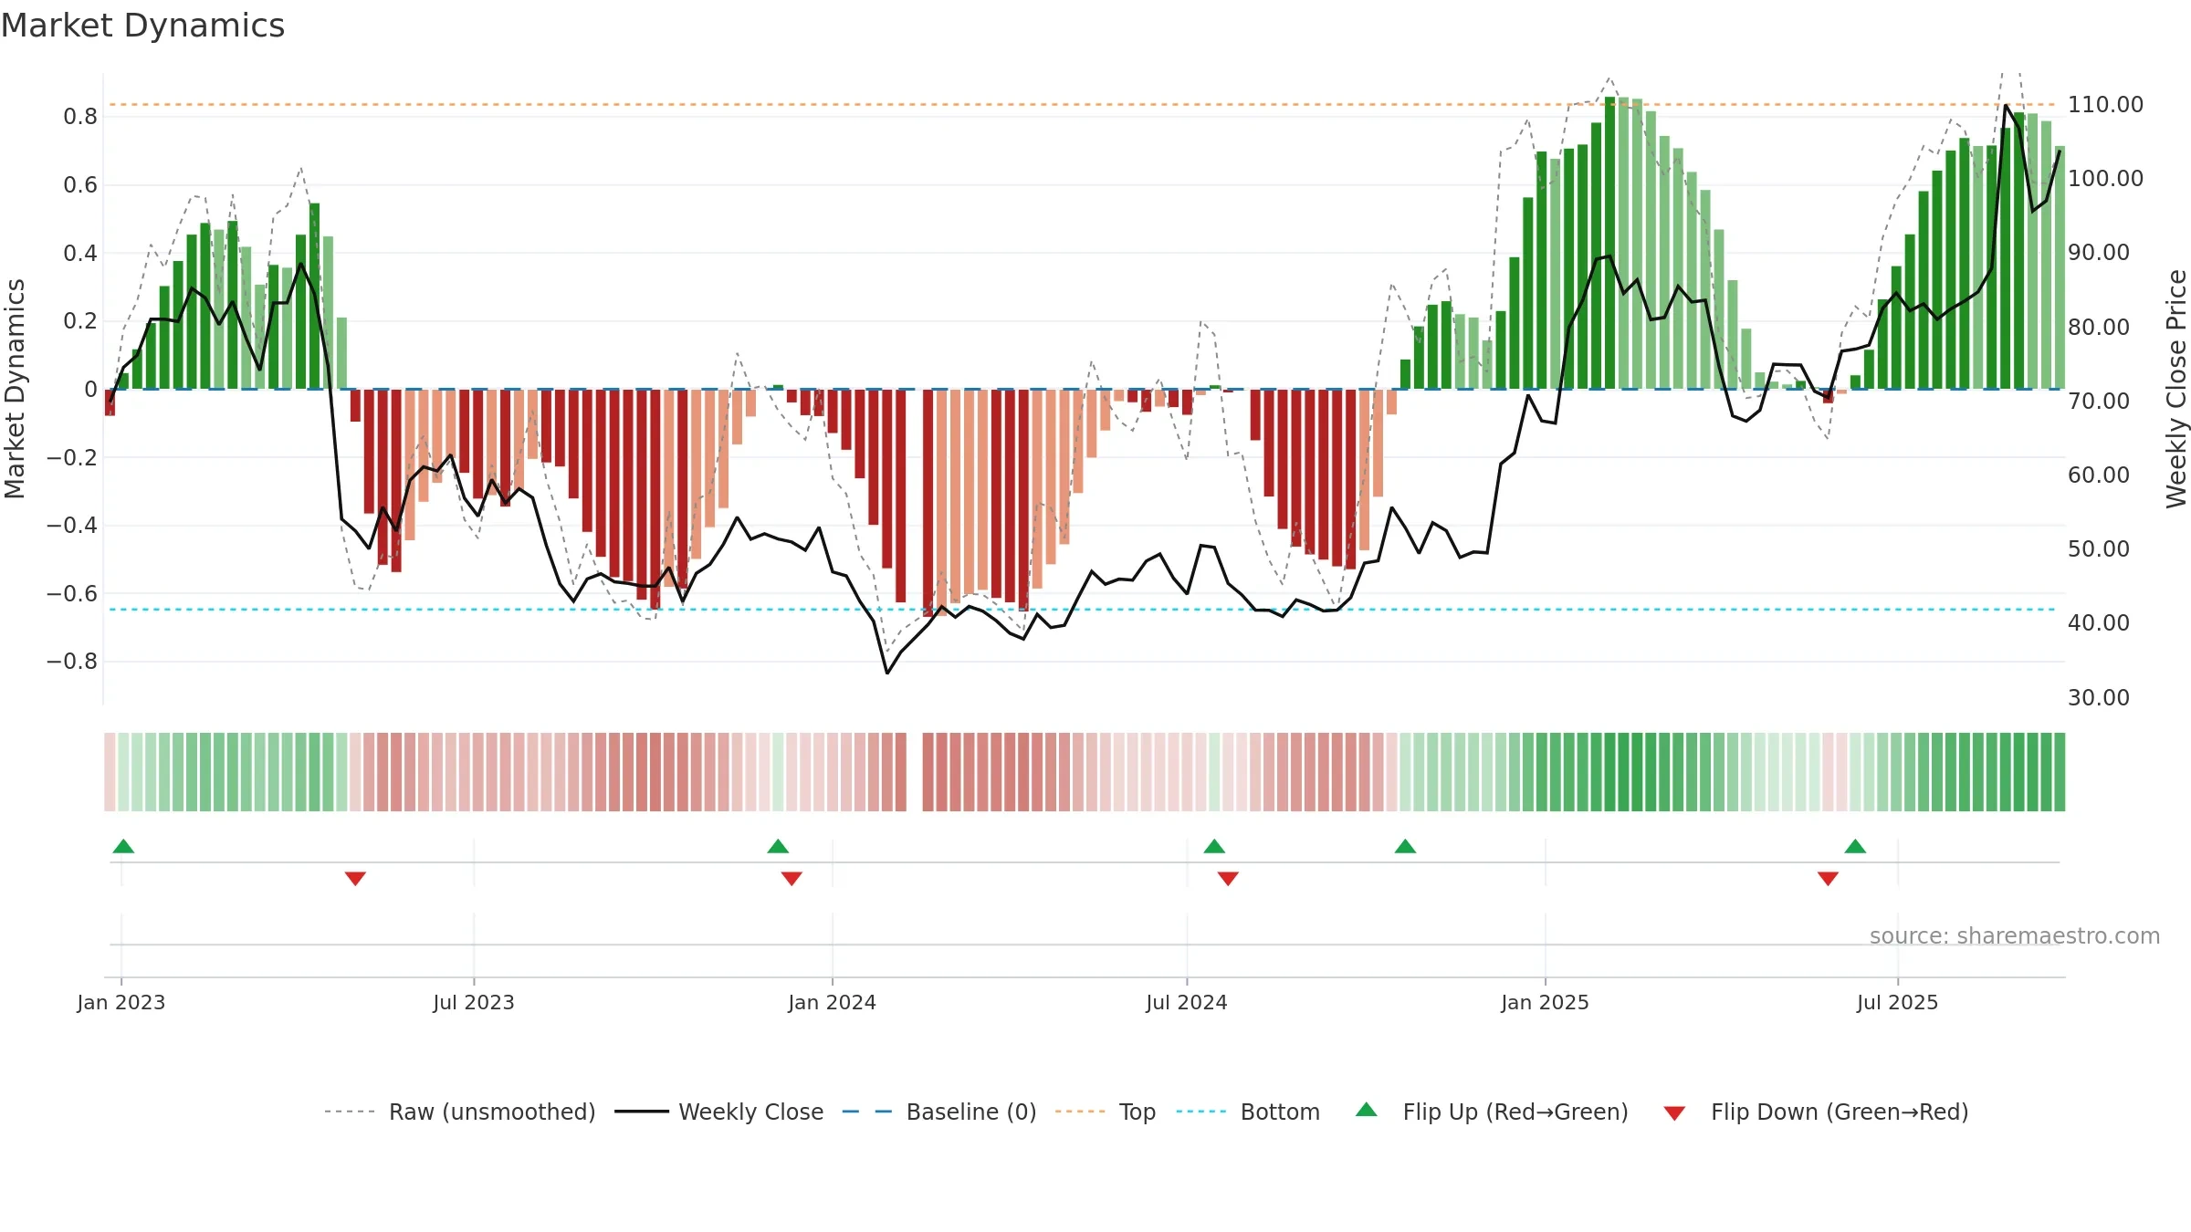Click the 110.00 price tick label
This screenshot has height=1232, width=2191.
point(2105,104)
